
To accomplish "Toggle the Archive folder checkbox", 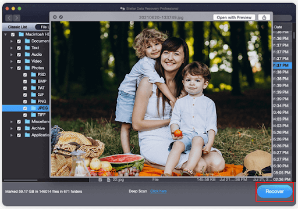I will click(x=19, y=128).
